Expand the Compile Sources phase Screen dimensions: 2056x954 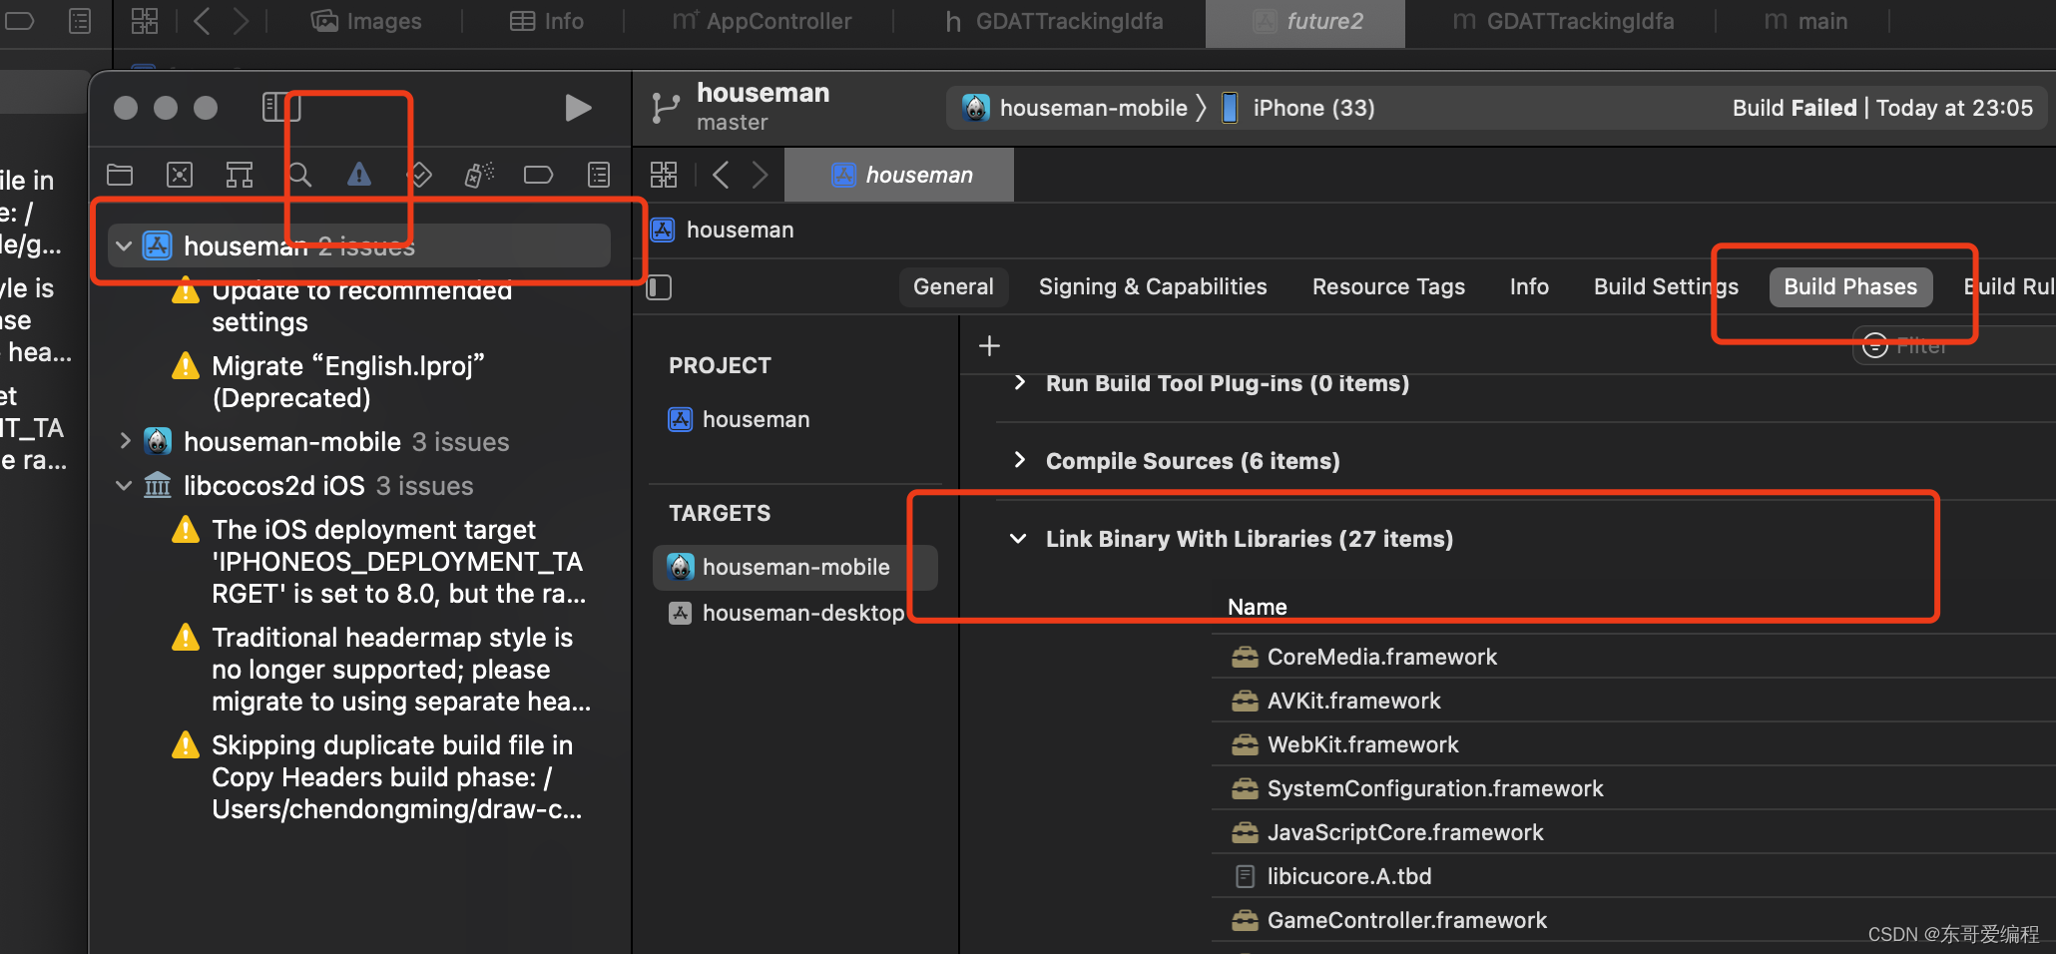1019,460
